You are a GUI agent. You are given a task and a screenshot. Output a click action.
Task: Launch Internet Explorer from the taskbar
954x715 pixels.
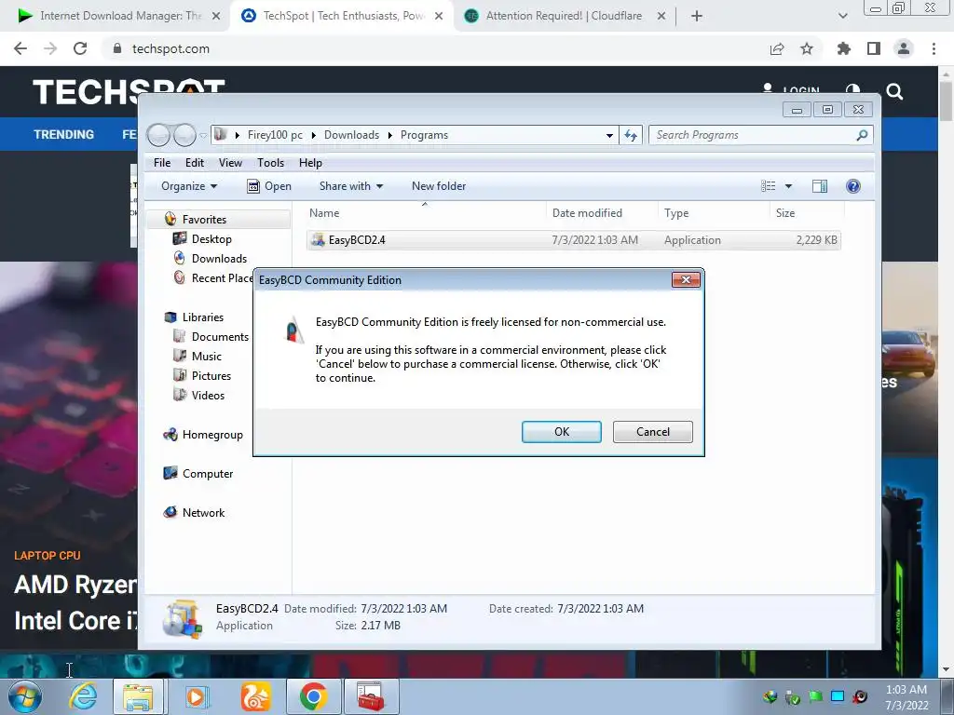[x=83, y=696]
